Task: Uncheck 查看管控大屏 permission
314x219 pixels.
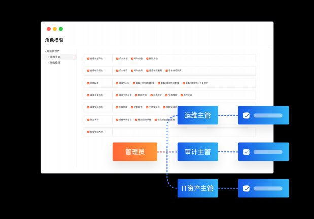Action: 88,132
